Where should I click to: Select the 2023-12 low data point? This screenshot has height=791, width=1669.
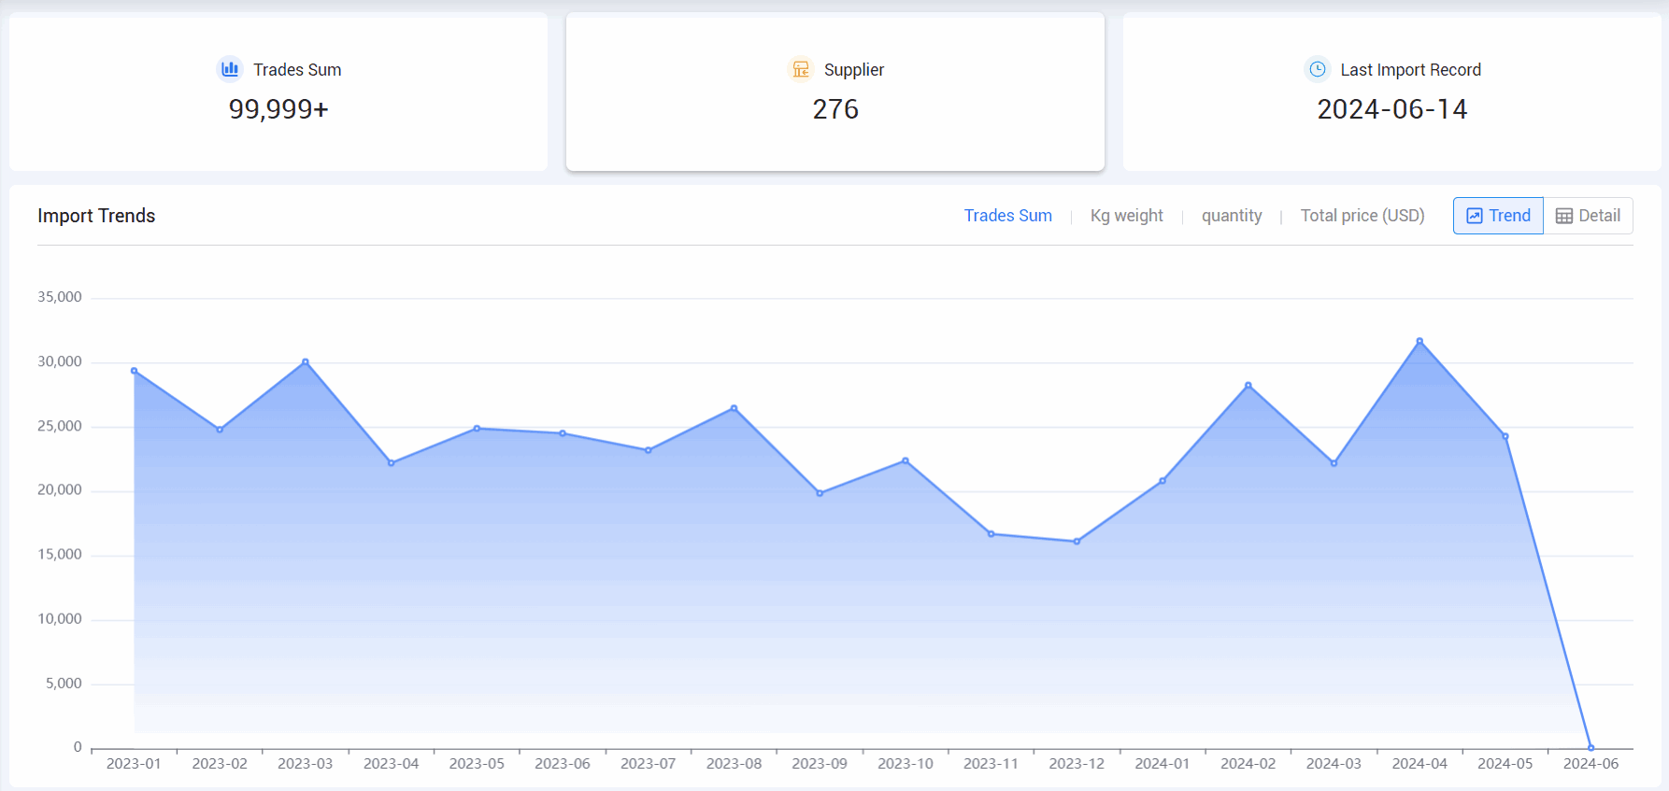(x=1077, y=542)
